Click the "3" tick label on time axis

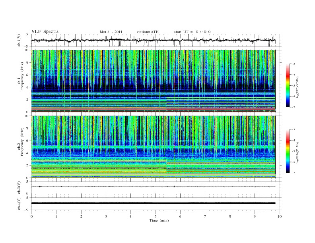[106, 216]
